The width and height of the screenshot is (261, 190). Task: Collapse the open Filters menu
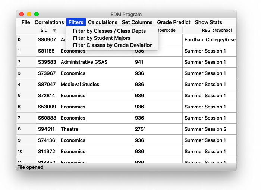76,22
